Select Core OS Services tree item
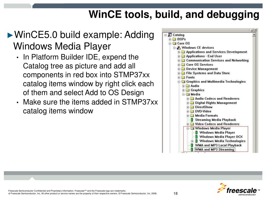 (199, 65)
